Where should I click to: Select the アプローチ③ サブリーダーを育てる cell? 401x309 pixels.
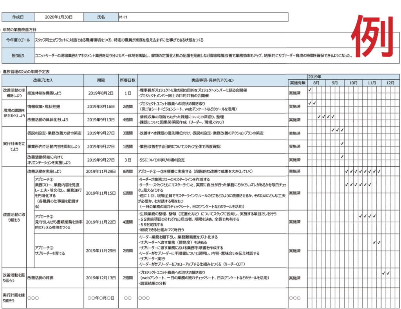tap(59, 250)
